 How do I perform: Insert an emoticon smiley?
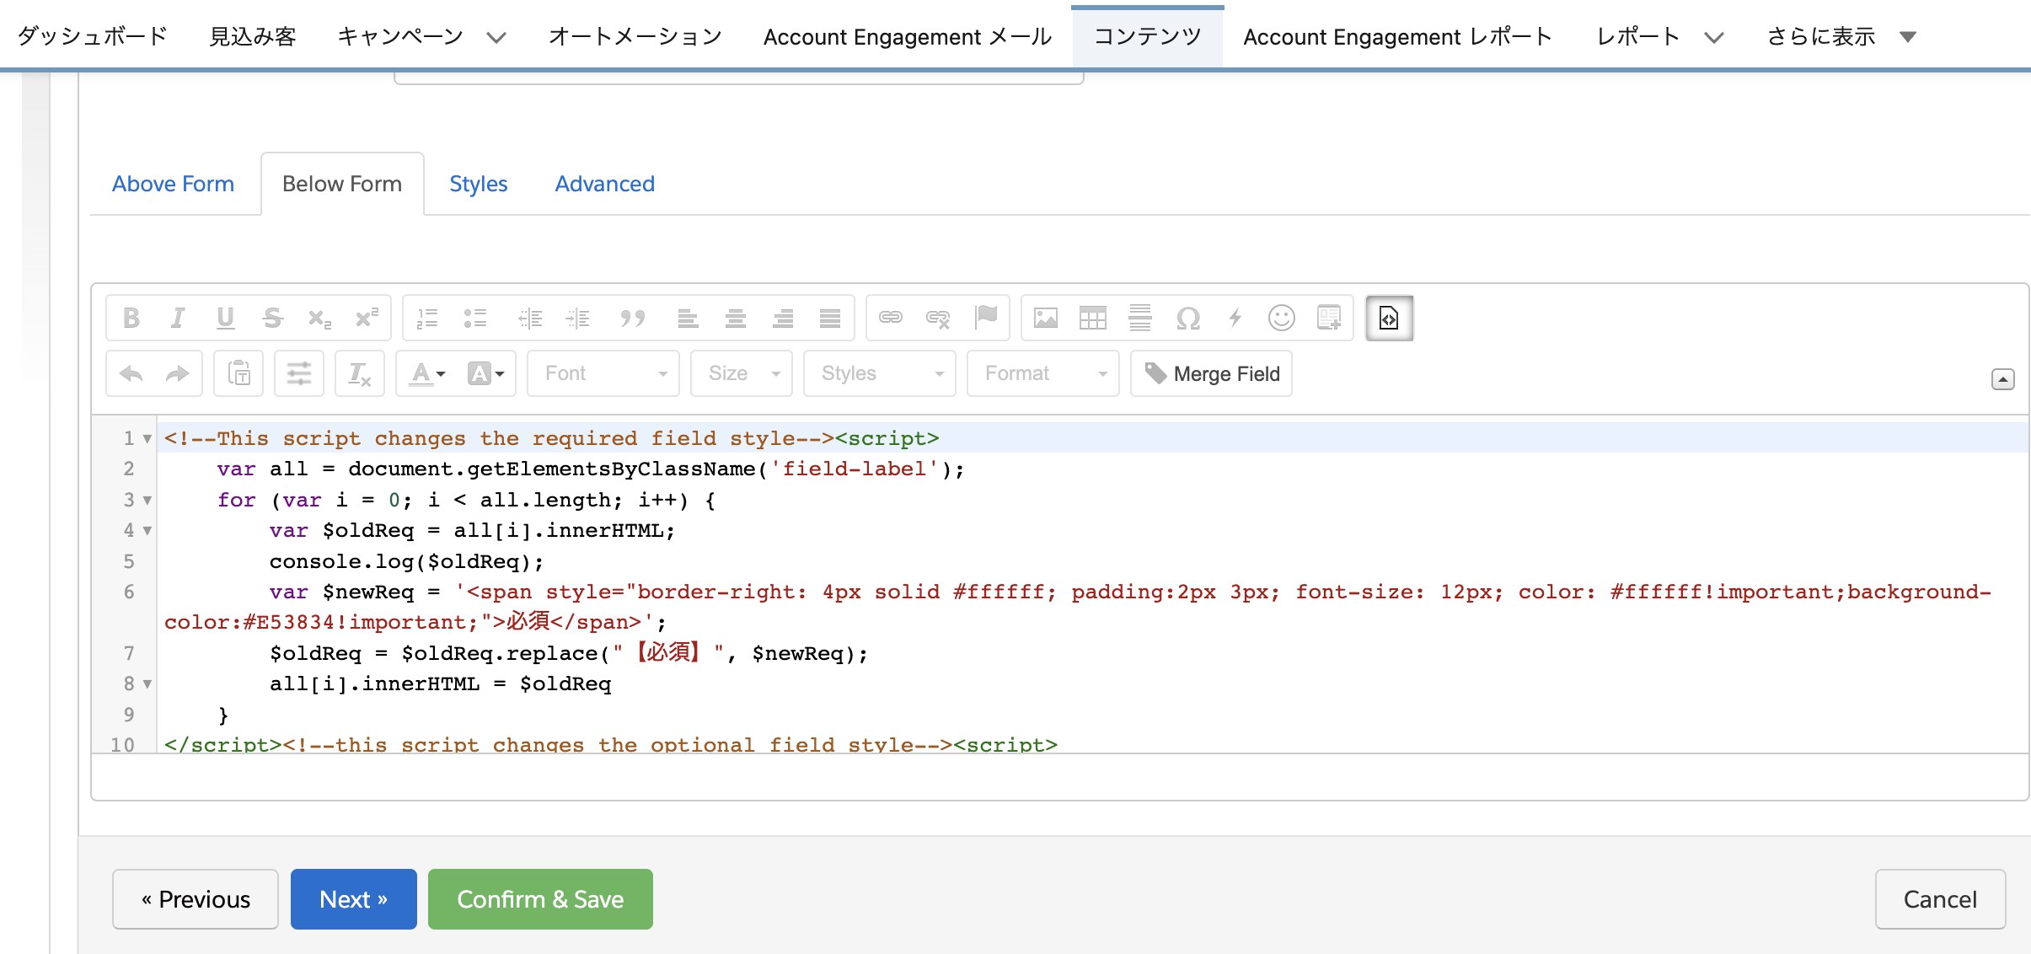[x=1282, y=318]
